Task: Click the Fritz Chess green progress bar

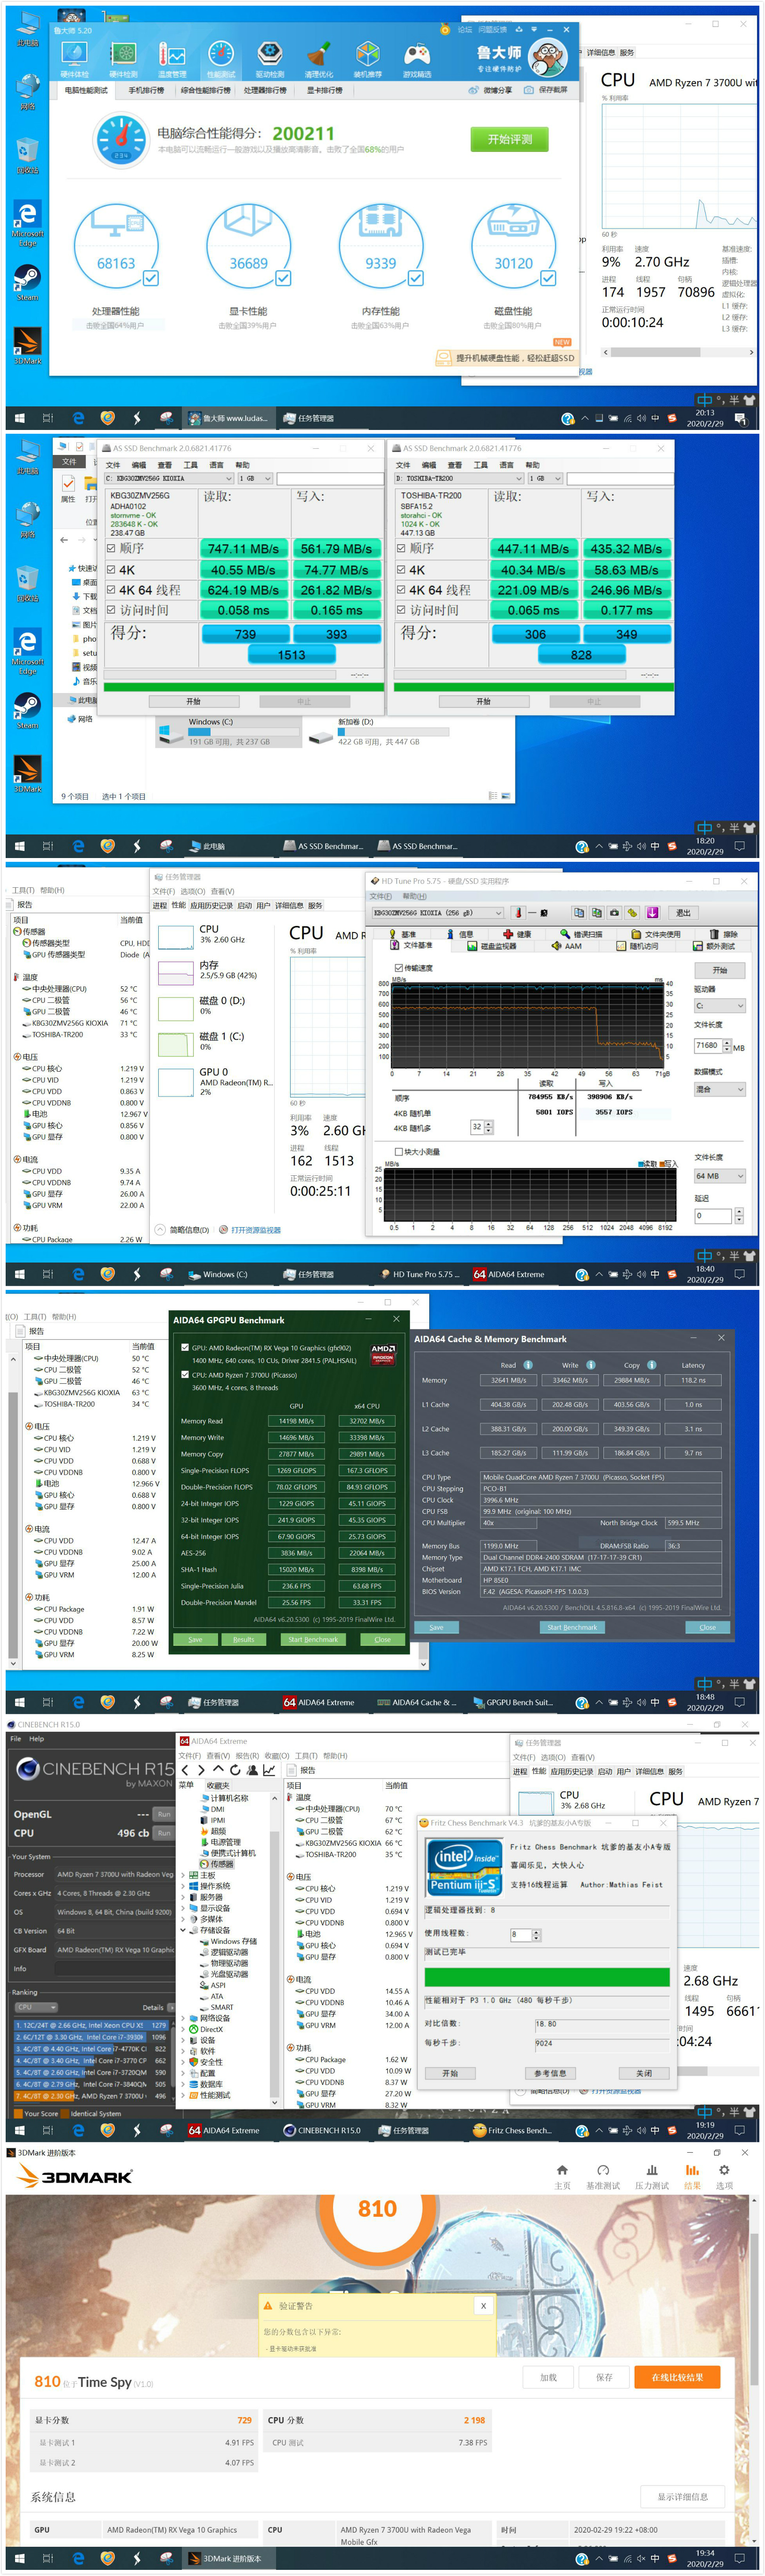Action: pyautogui.click(x=547, y=1977)
